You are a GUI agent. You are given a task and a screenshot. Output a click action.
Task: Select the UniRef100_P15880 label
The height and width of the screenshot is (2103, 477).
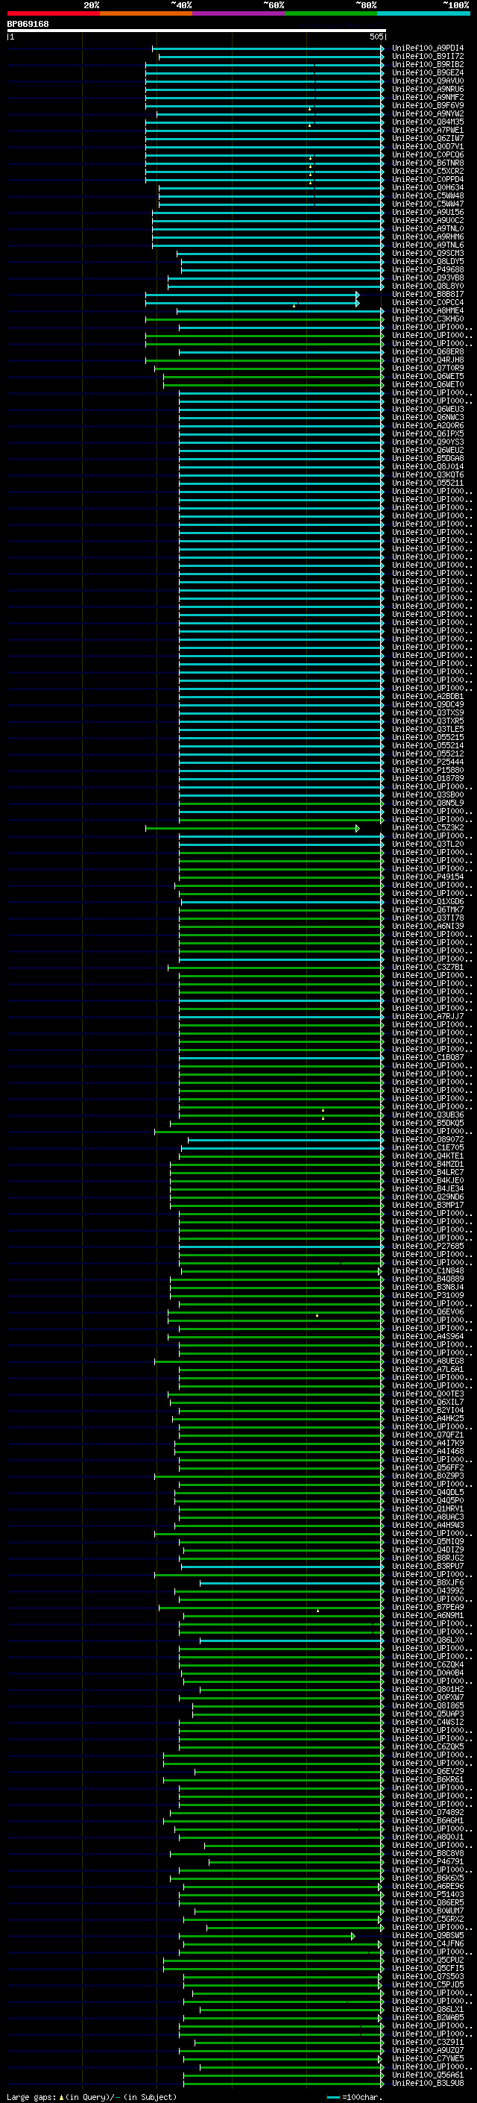point(427,770)
